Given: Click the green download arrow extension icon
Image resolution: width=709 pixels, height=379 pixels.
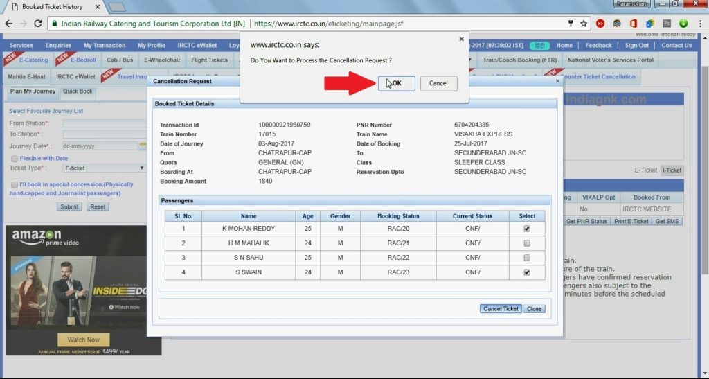Looking at the screenshot, I should point(684,24).
